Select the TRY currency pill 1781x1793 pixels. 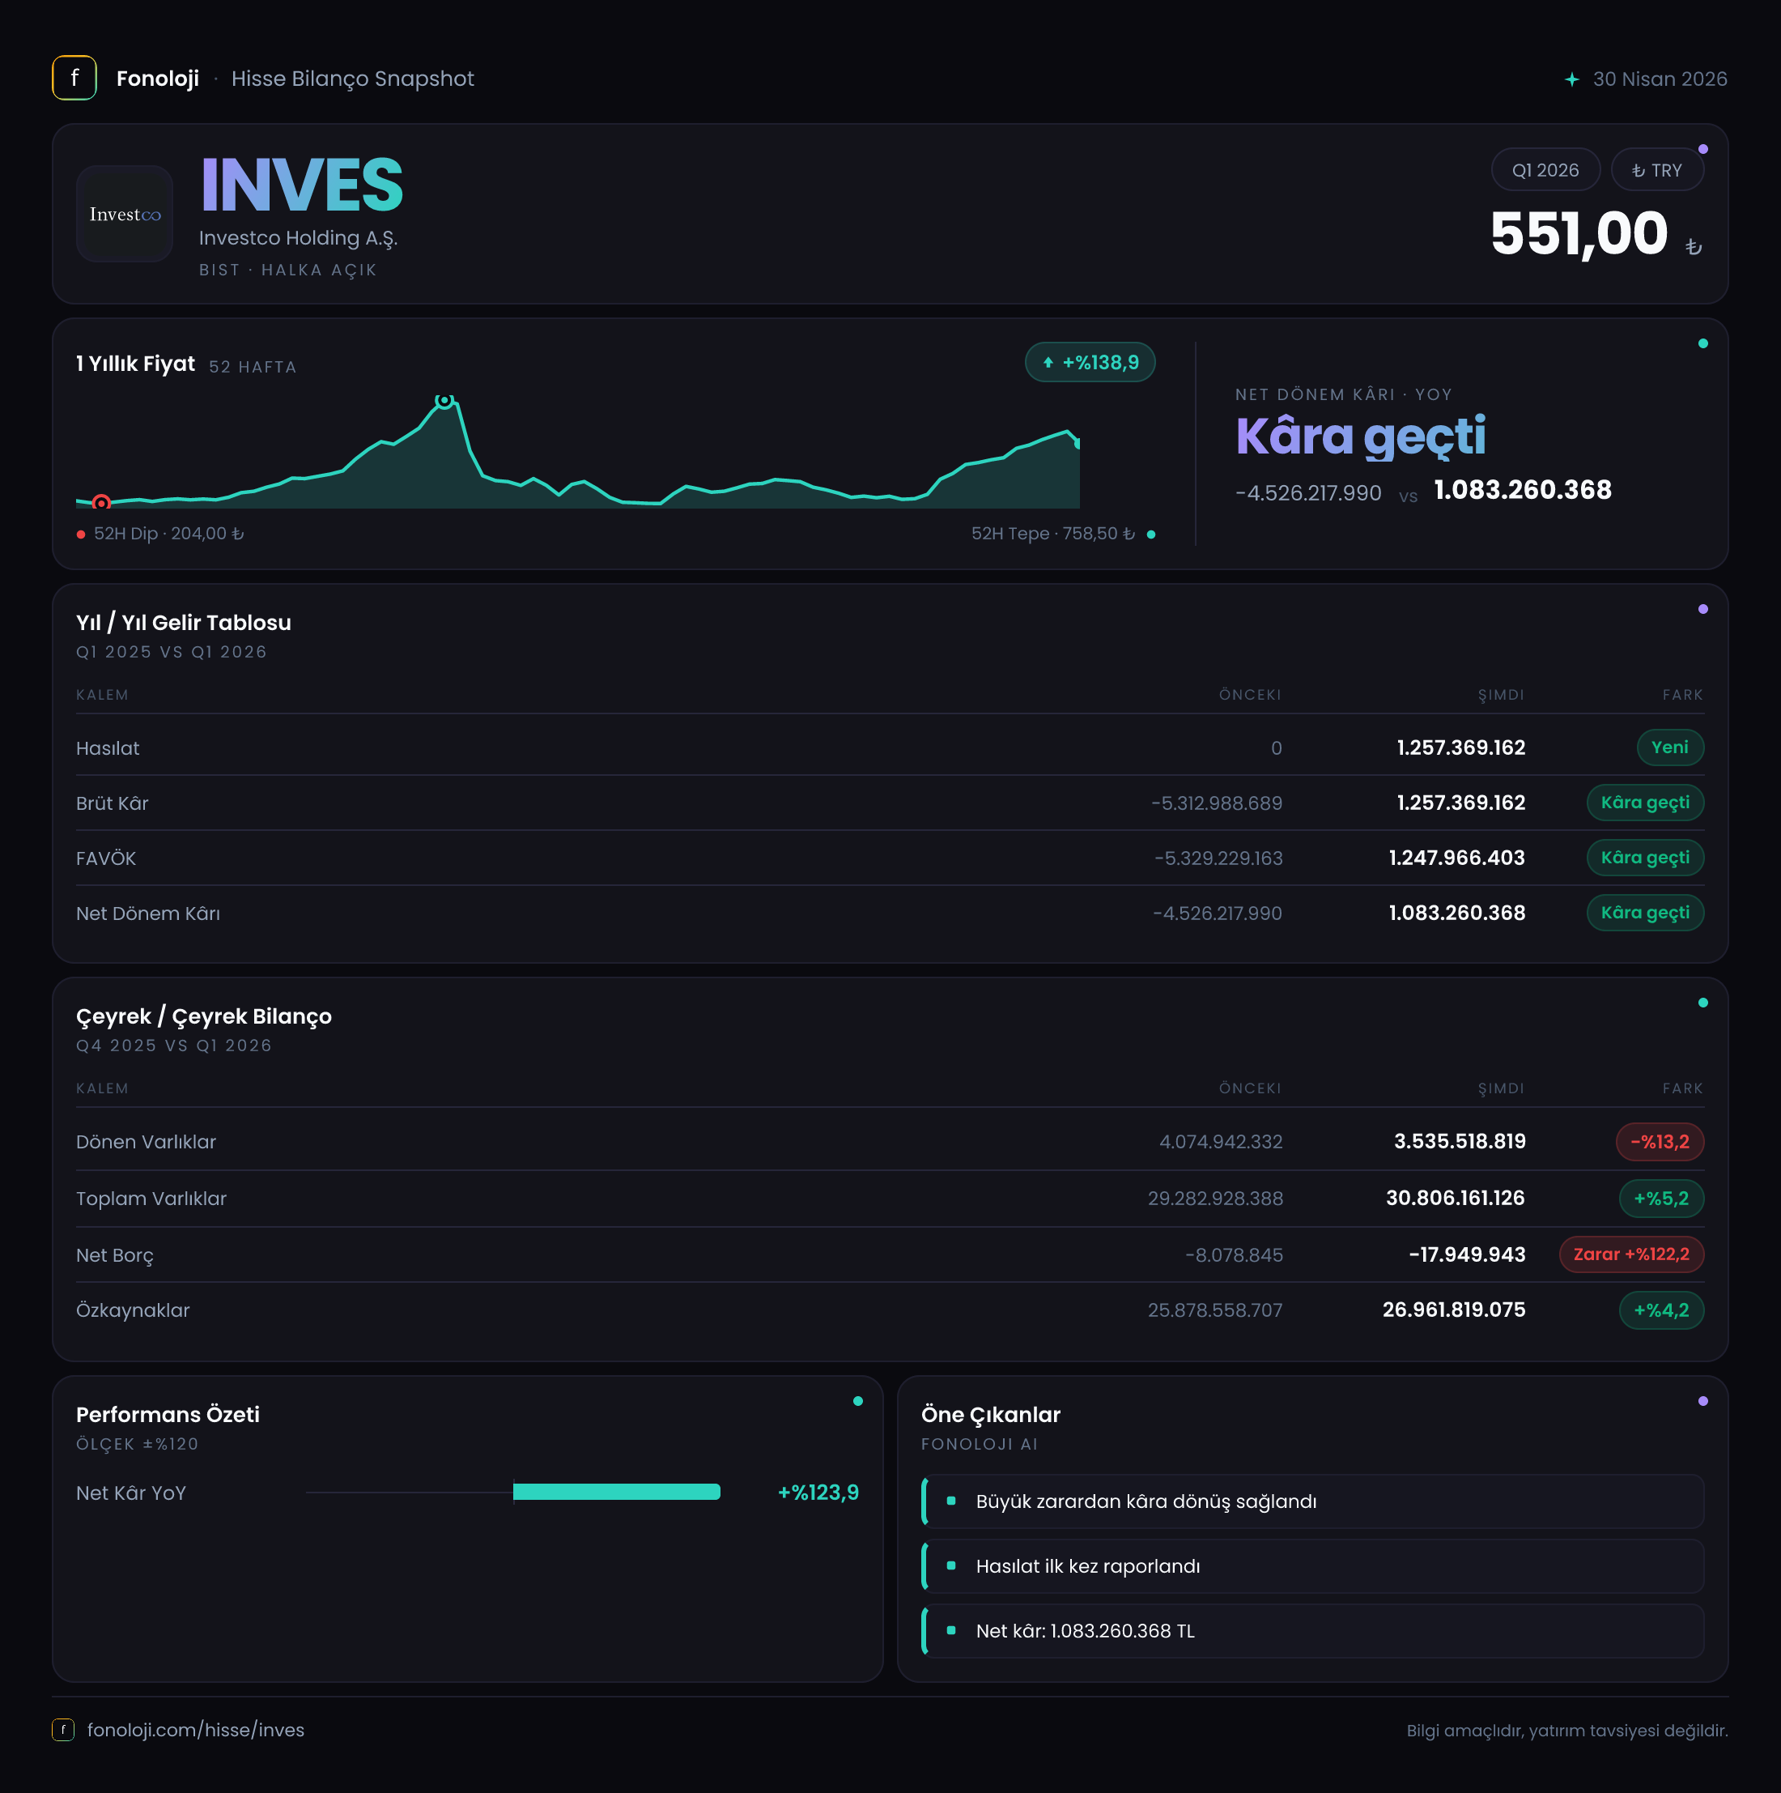1656,170
